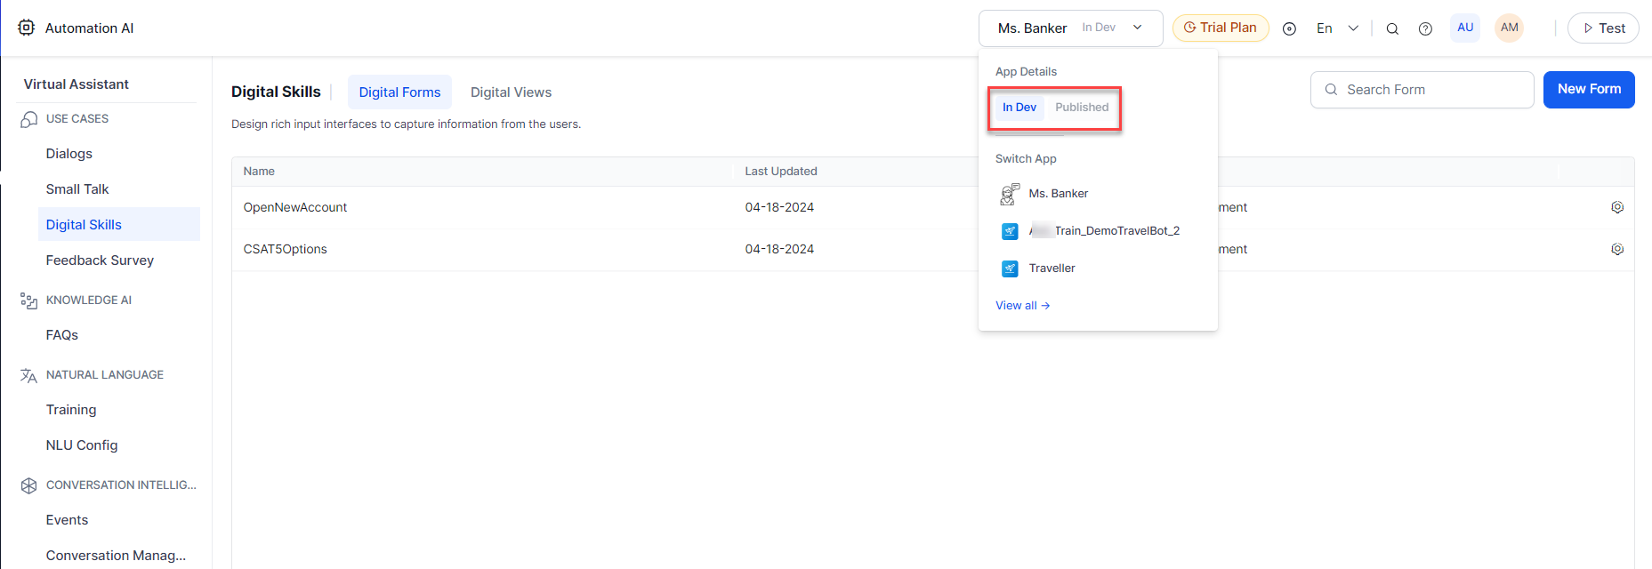
Task: Open the OpenNewAccount form
Action: [295, 207]
